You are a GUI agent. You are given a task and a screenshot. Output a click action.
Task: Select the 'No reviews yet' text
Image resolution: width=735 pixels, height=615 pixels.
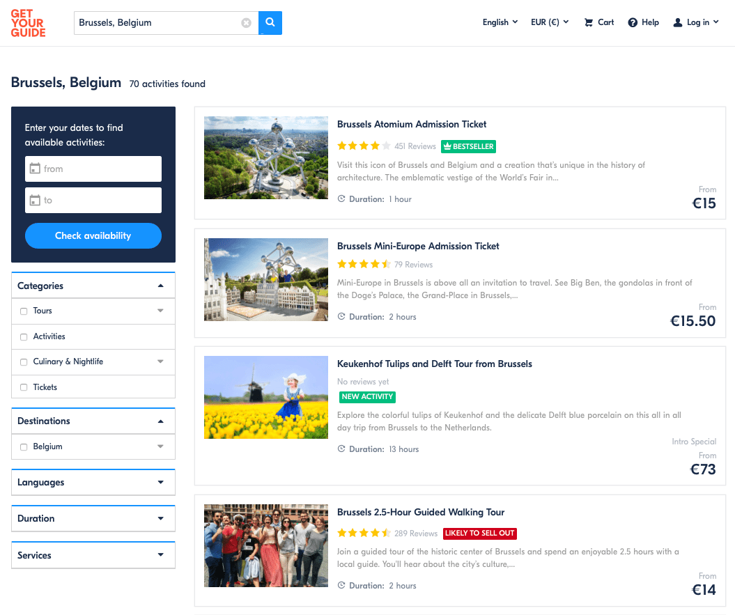tap(363, 382)
